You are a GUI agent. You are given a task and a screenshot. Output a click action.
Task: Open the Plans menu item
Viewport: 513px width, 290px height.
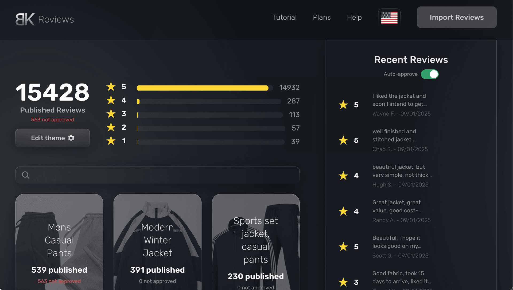(x=321, y=17)
